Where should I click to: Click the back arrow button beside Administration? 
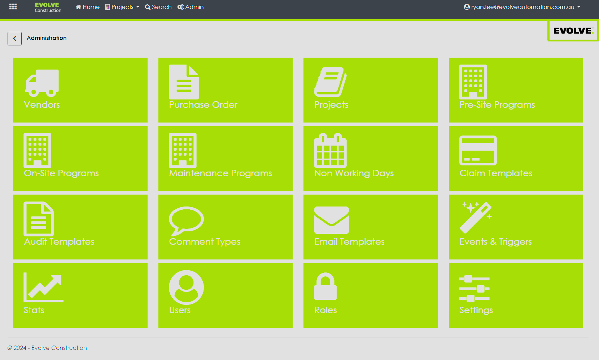point(14,39)
